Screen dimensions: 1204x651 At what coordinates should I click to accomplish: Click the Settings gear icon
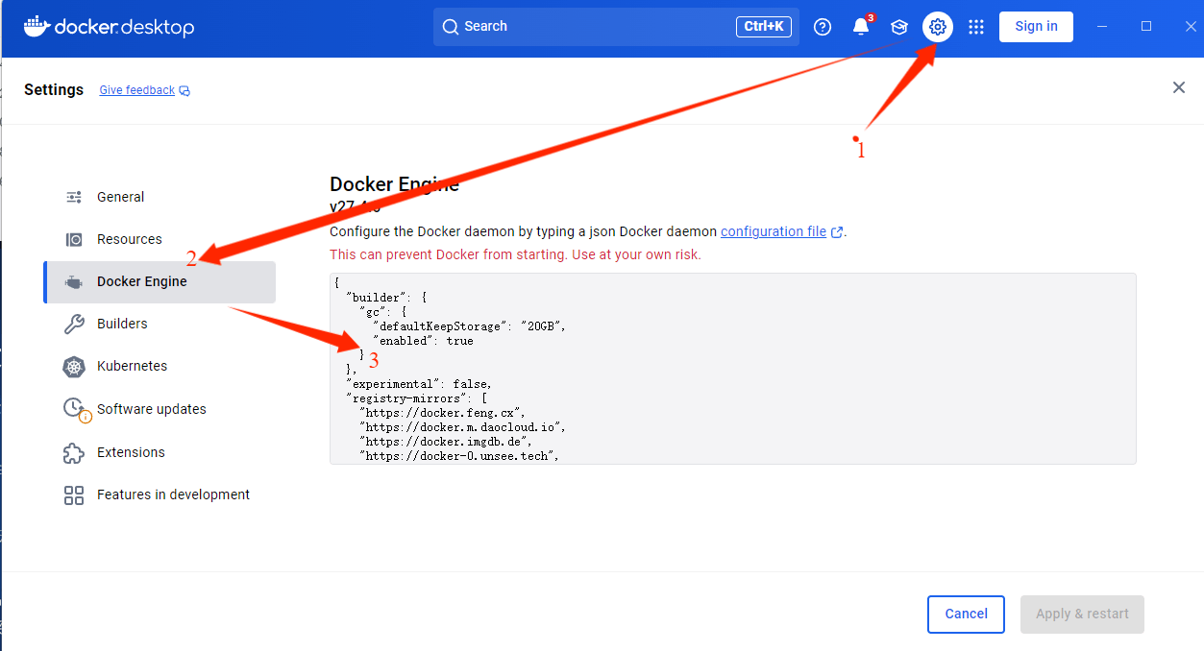938,27
